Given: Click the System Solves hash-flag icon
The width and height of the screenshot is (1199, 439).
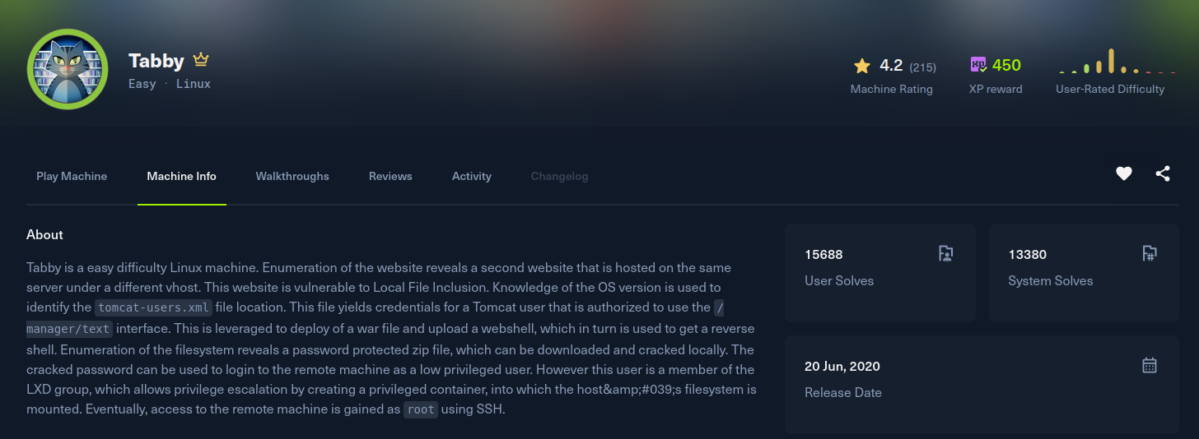Looking at the screenshot, I should click(1150, 253).
